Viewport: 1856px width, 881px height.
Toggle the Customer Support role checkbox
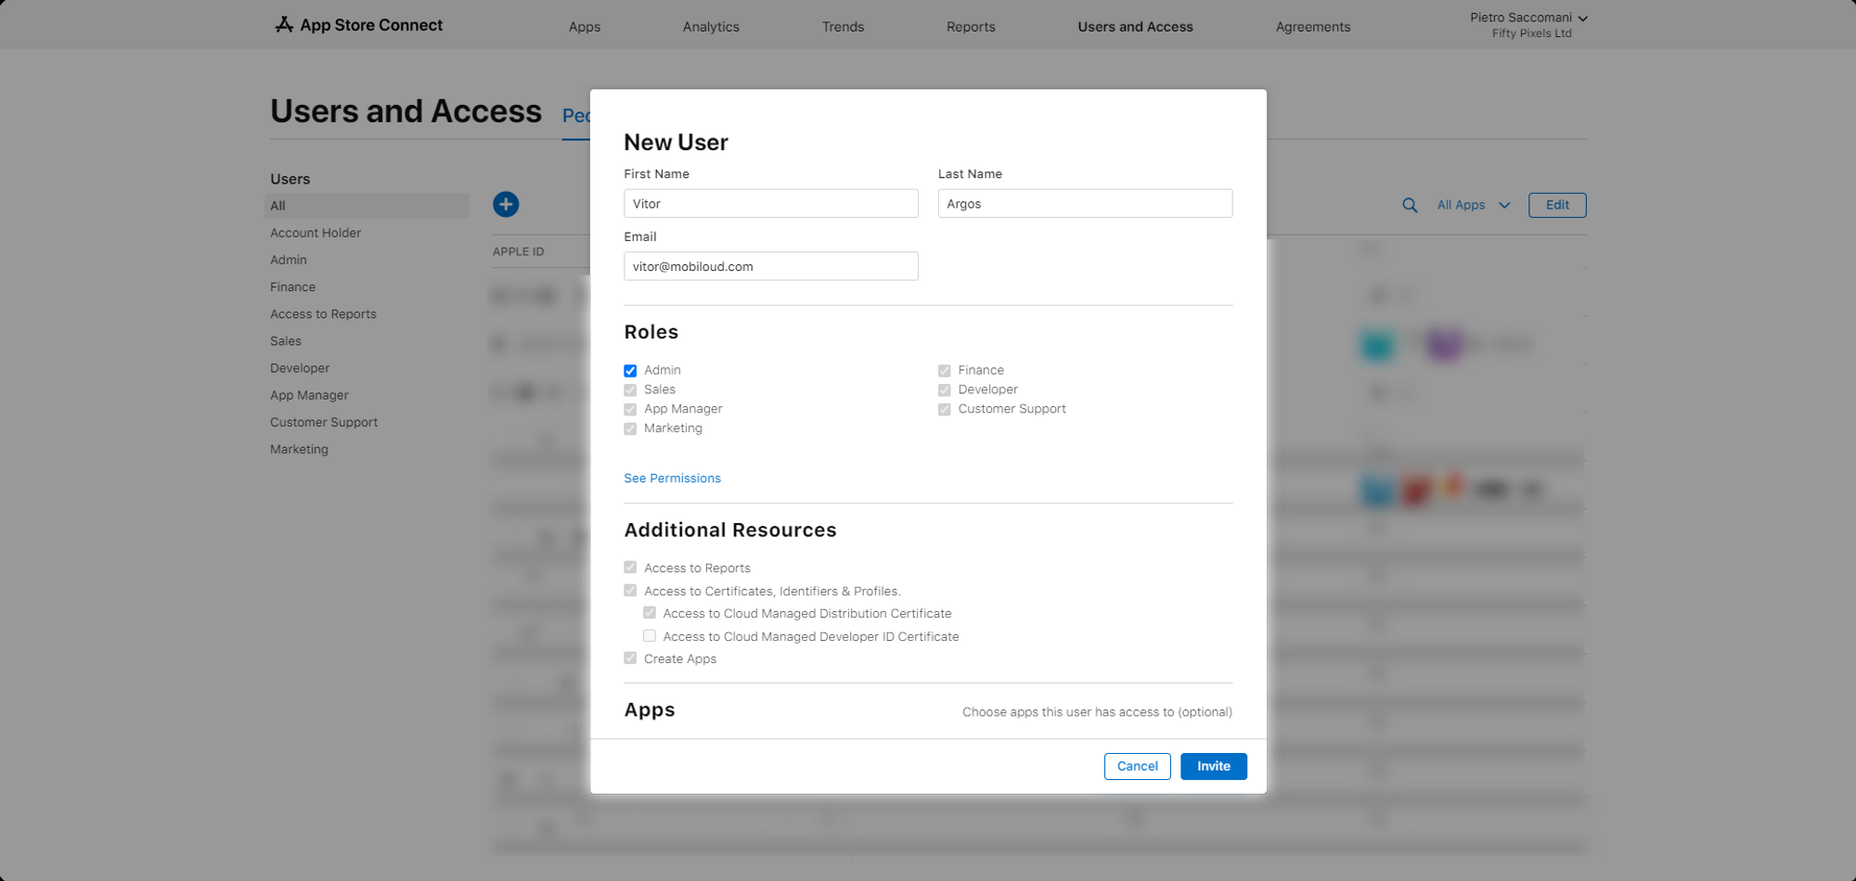tap(944, 410)
